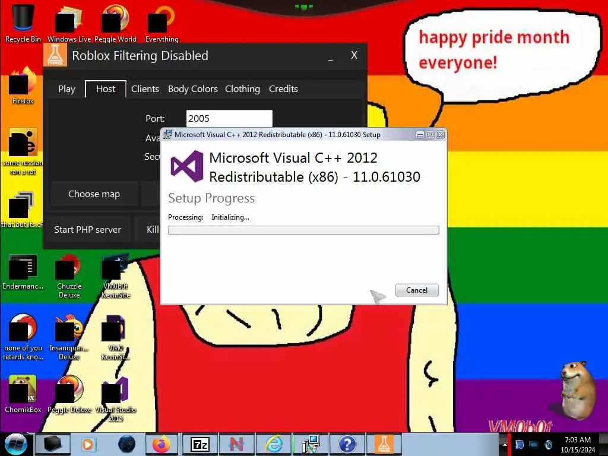Open the Credits tab
This screenshot has width=608, height=456.
click(x=283, y=89)
